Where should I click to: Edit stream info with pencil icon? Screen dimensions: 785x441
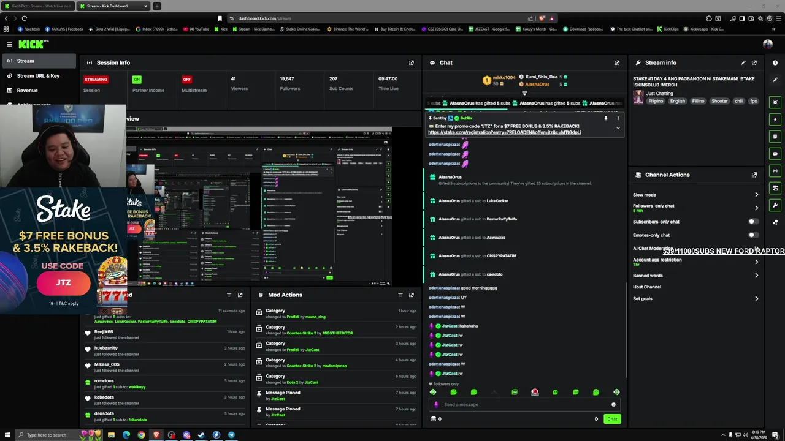[x=743, y=62]
